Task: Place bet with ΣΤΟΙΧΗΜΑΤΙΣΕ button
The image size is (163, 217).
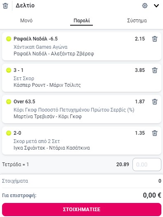Action: point(82,210)
